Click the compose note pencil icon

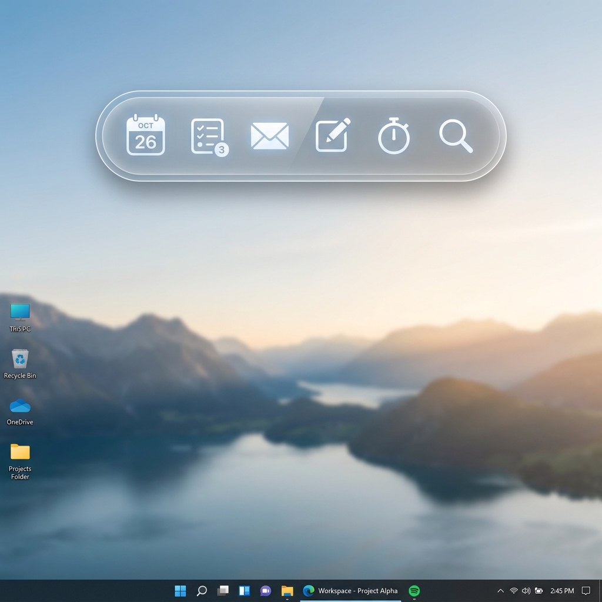(x=333, y=135)
